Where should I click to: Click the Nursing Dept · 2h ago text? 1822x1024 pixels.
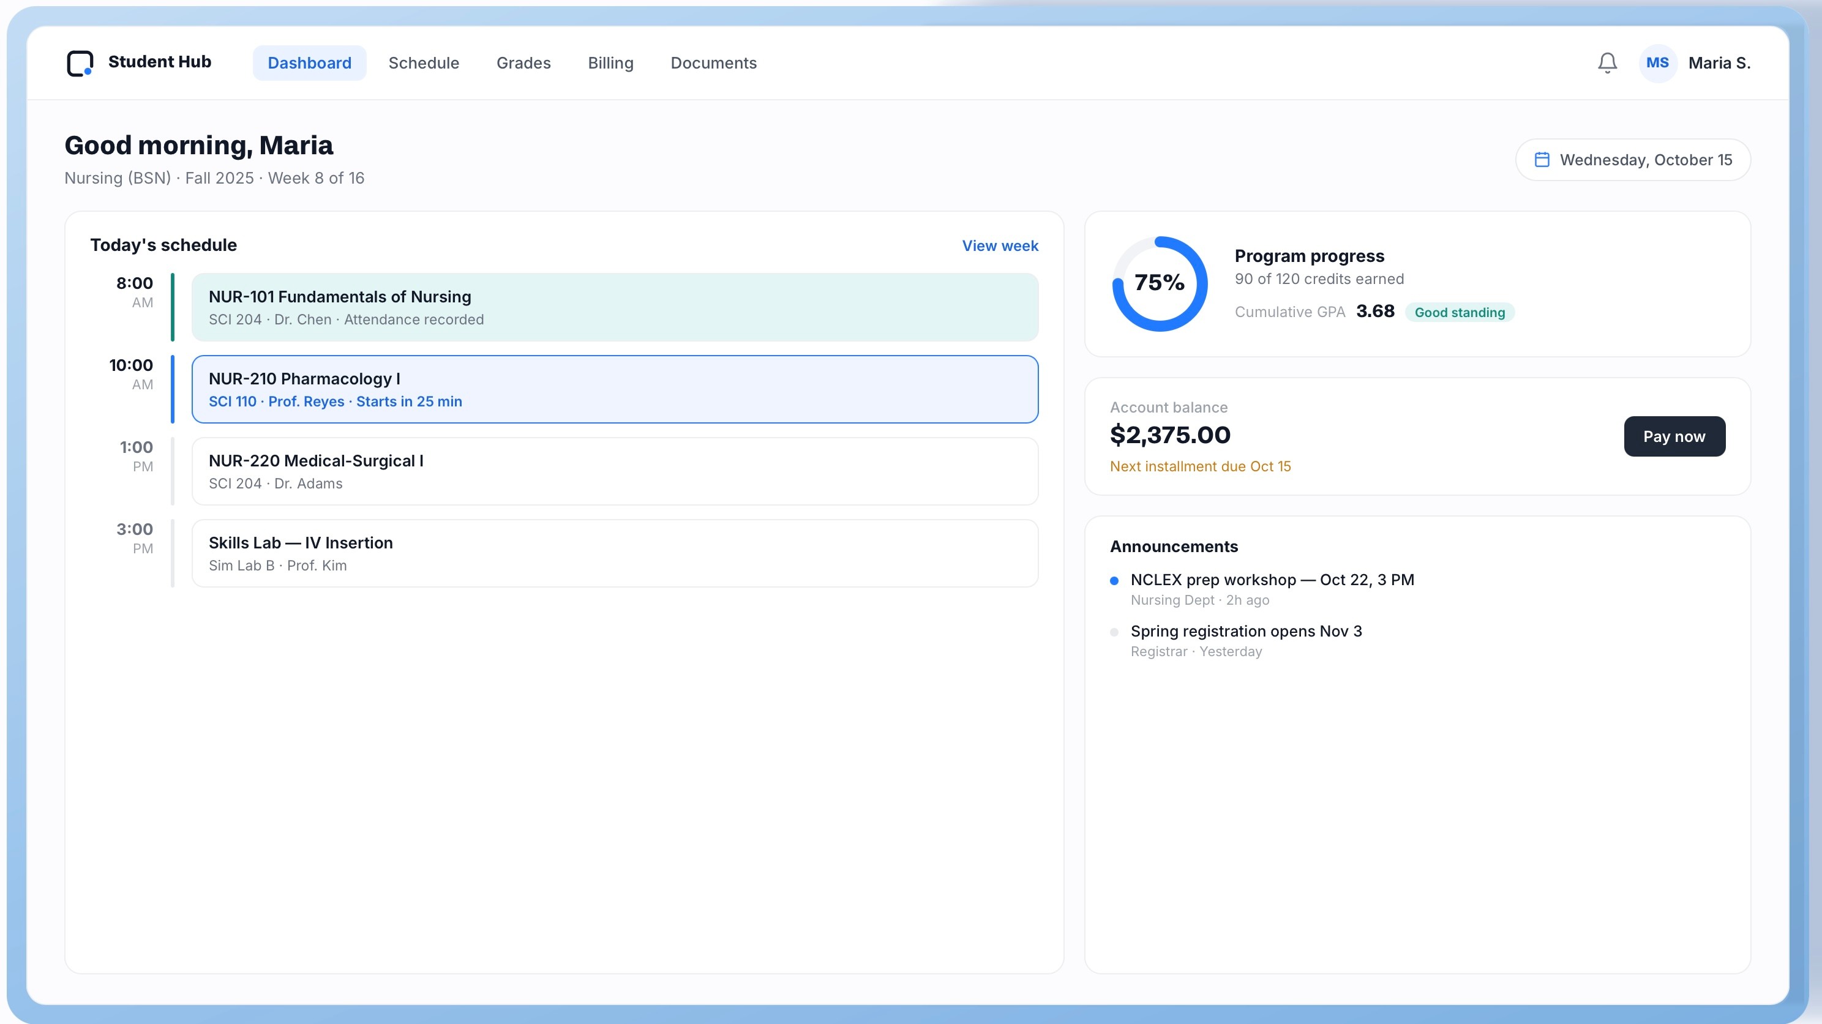[x=1199, y=600]
